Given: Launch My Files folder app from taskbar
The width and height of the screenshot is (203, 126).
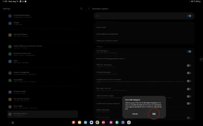Looking at the screenshot, I should (x=79, y=122).
